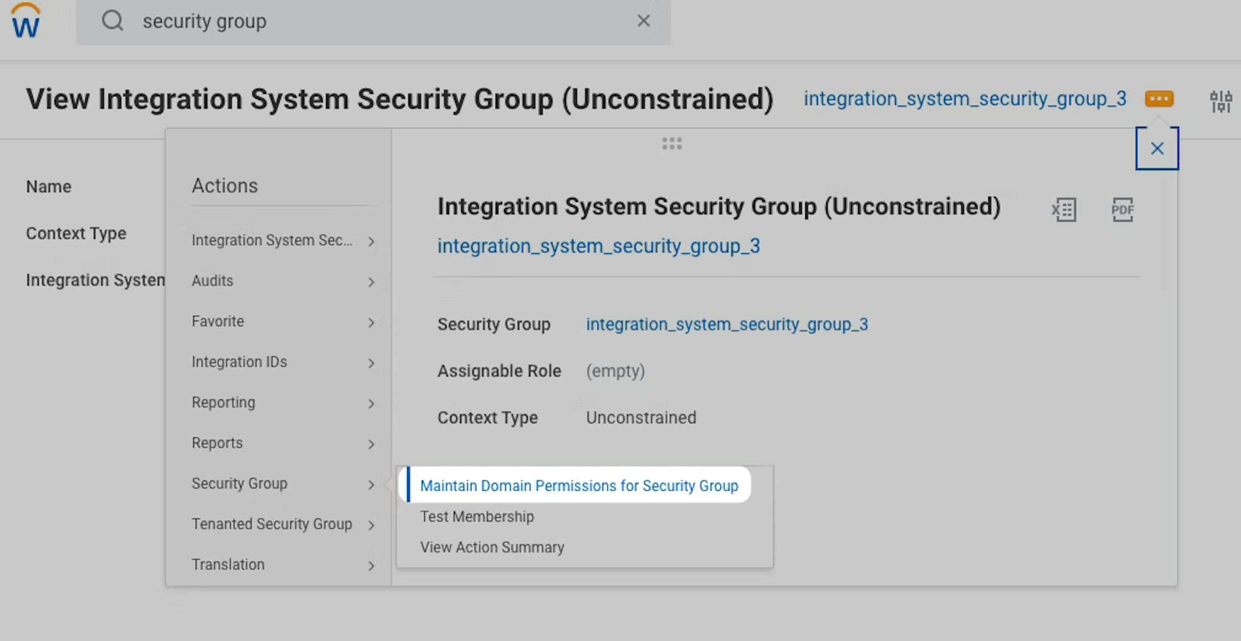Export to Excel using spreadsheet icon
This screenshot has width=1241, height=641.
pyautogui.click(x=1064, y=210)
